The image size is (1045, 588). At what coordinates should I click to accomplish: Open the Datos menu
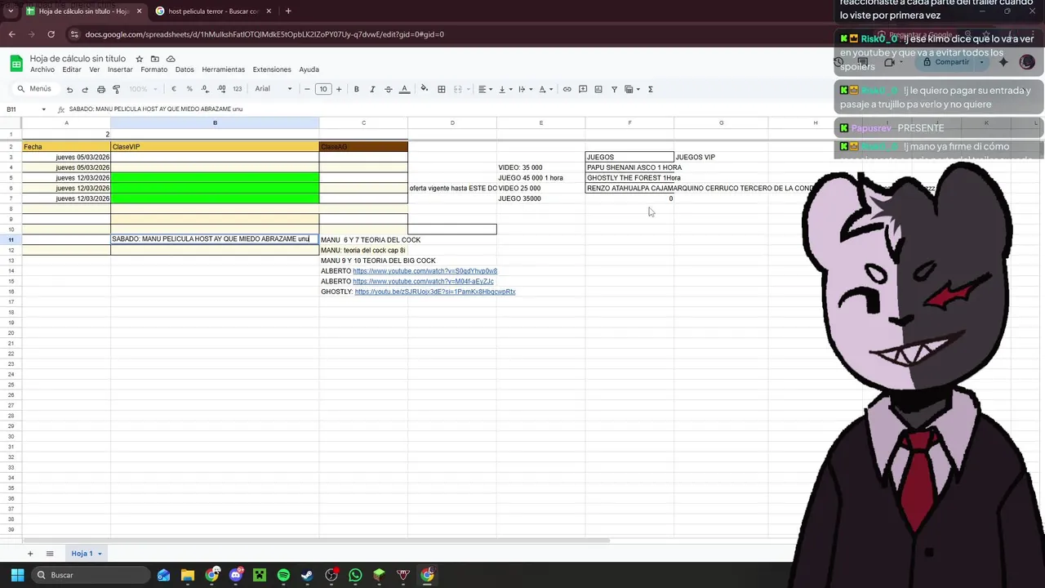coord(185,69)
